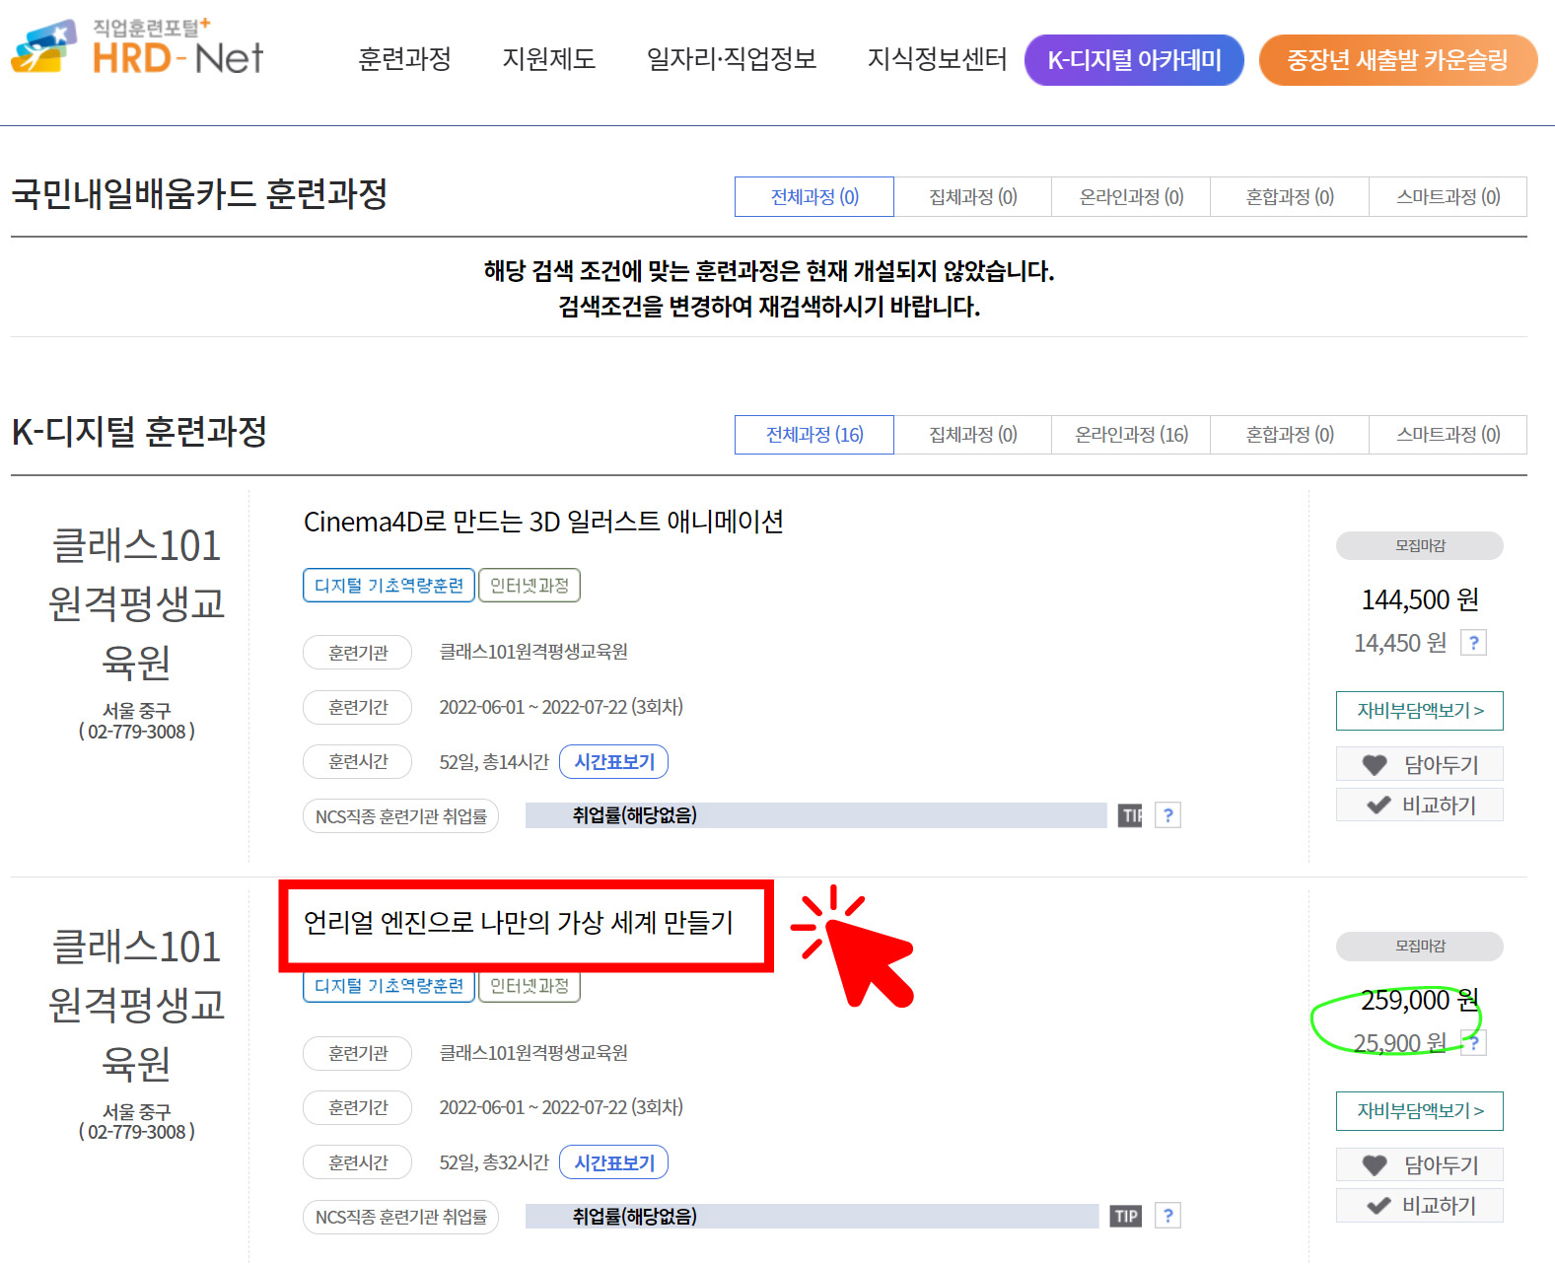Open the 지원제도 menu
The image size is (1555, 1264).
click(x=549, y=59)
